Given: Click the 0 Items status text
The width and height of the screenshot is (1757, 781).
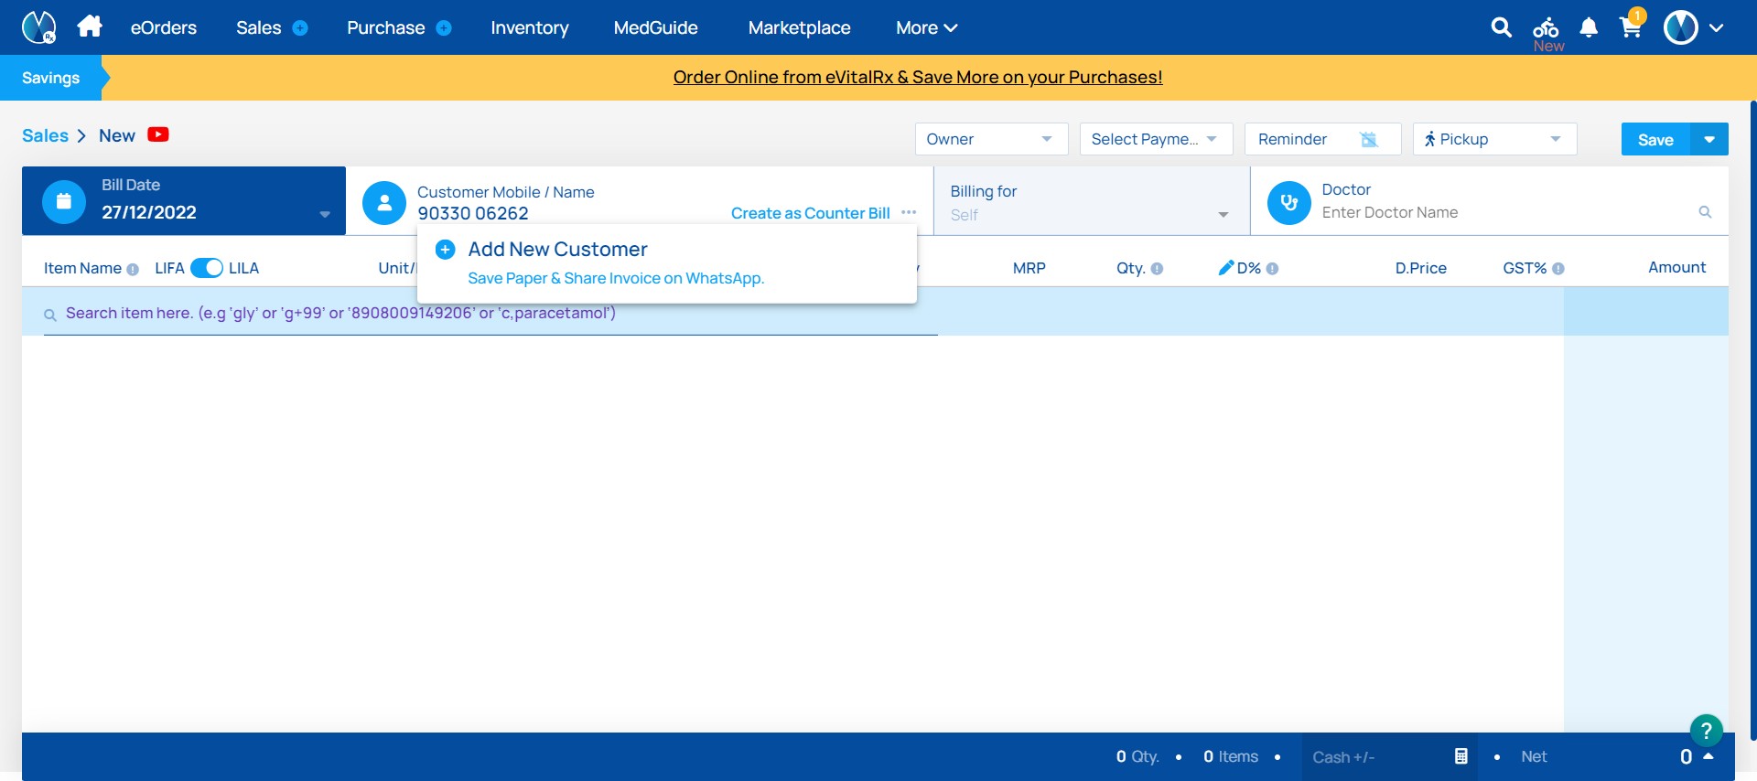Looking at the screenshot, I should [1231, 756].
